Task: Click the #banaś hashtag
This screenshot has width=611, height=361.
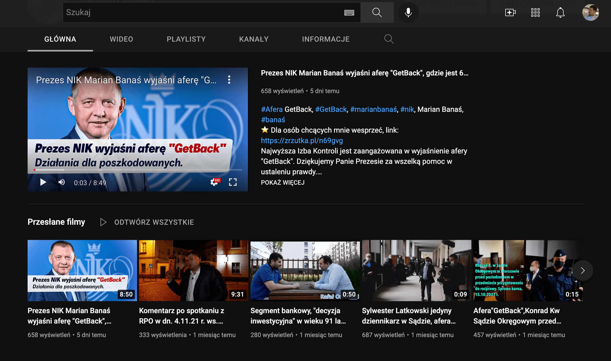Action: pos(273,120)
